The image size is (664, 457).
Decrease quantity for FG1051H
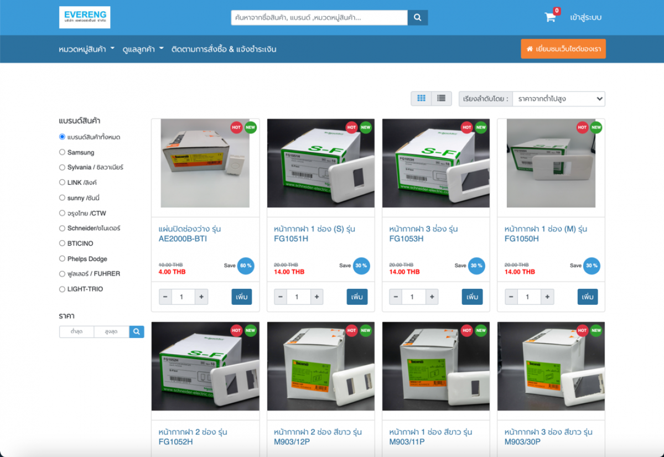281,297
